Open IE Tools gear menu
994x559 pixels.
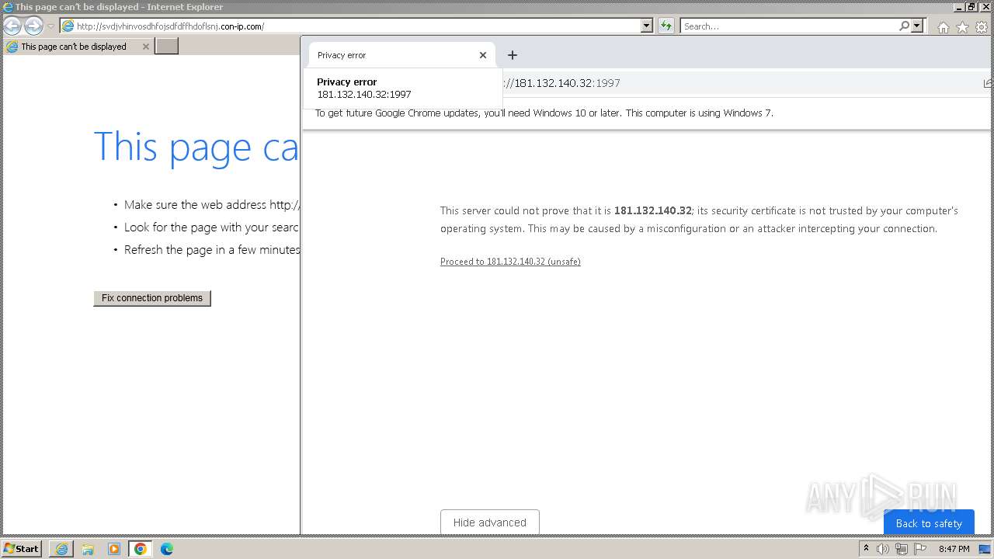click(x=982, y=27)
